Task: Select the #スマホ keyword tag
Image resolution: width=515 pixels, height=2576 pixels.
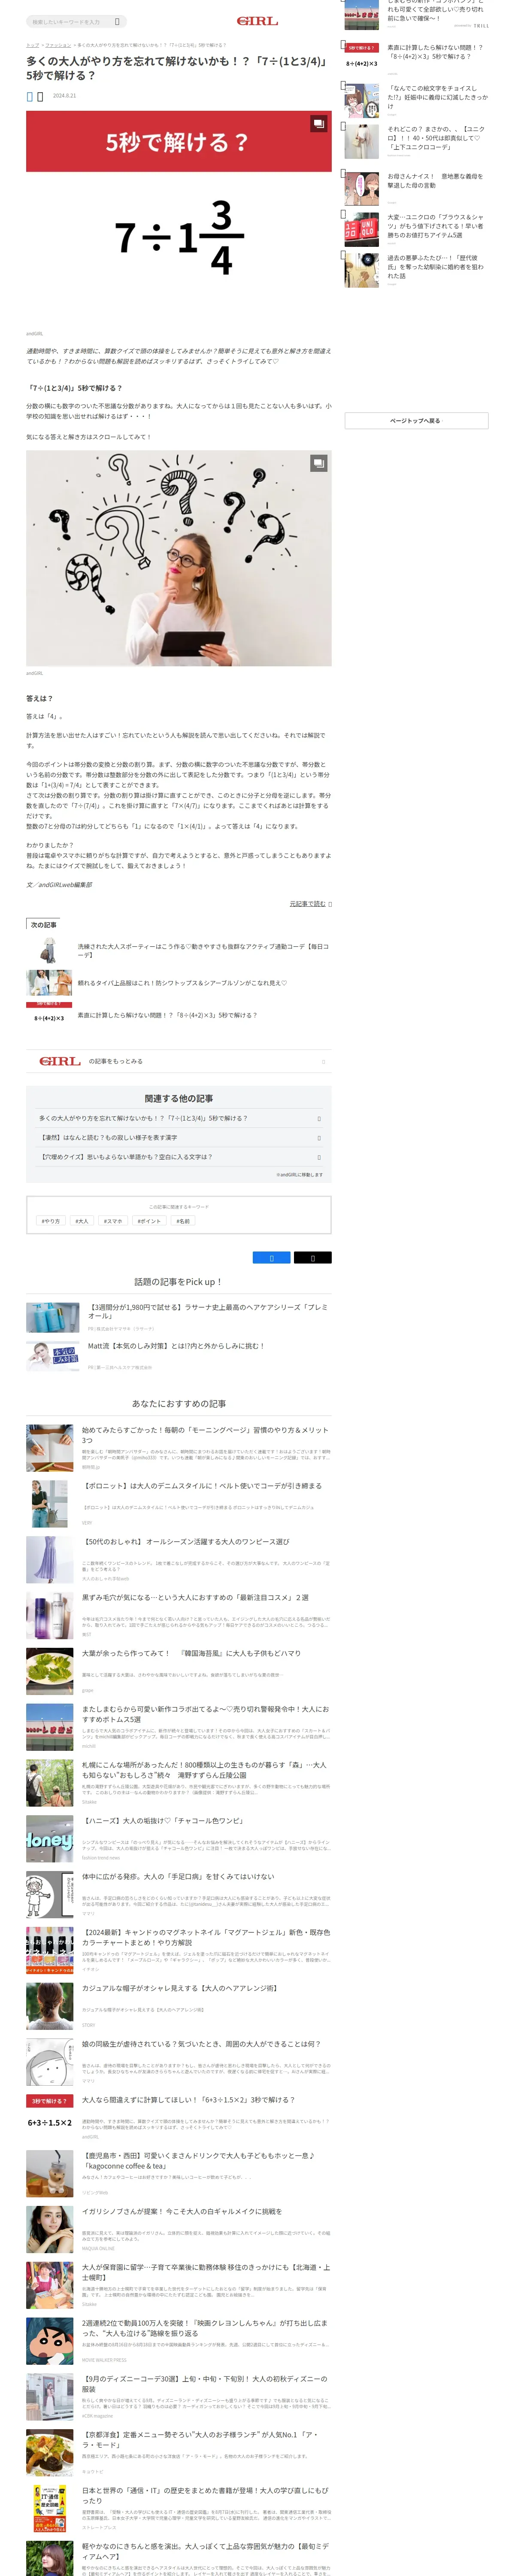Action: (x=113, y=1220)
